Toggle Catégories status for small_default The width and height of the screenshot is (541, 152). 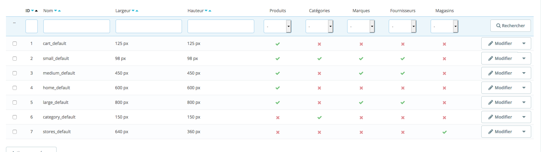point(319,59)
